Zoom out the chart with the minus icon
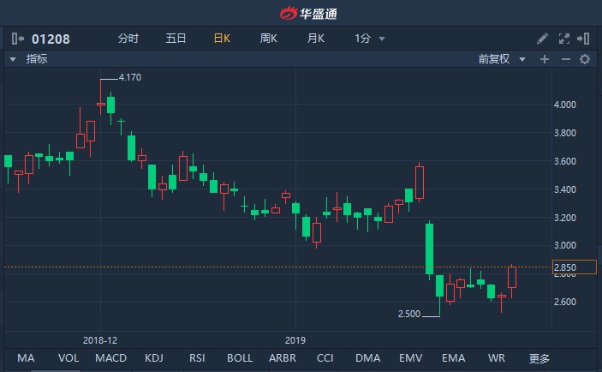This screenshot has height=372, width=602. pyautogui.click(x=565, y=59)
